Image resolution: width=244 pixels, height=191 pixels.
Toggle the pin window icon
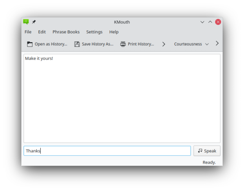34,22
